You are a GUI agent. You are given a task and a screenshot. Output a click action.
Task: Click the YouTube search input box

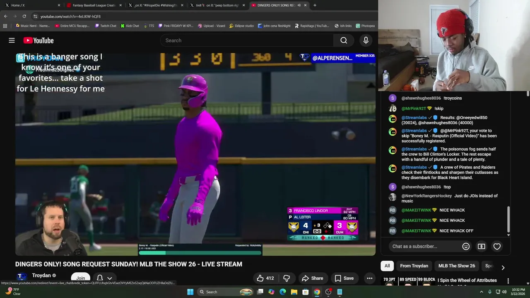pos(247,40)
